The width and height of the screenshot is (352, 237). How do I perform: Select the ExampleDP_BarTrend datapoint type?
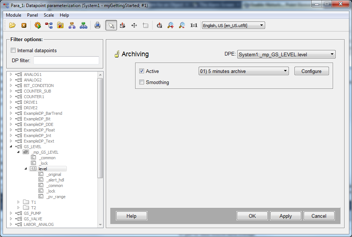[43, 113]
